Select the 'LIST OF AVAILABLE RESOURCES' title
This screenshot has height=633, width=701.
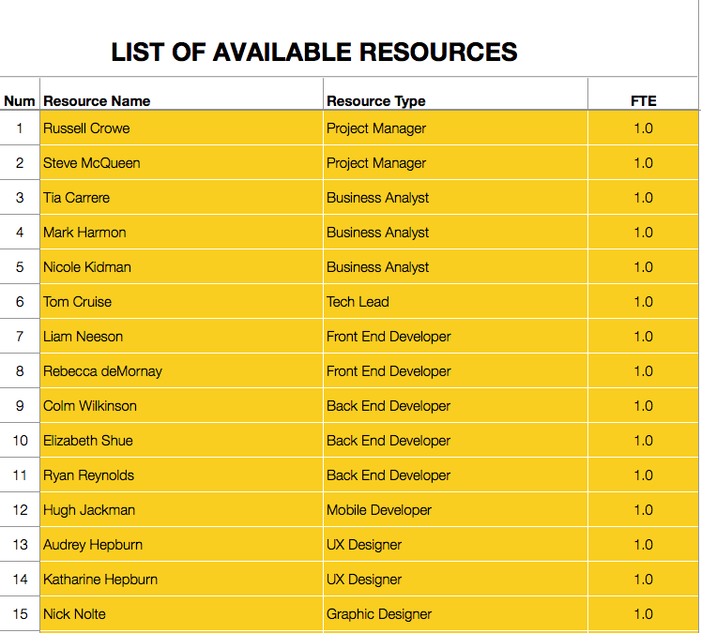[313, 53]
